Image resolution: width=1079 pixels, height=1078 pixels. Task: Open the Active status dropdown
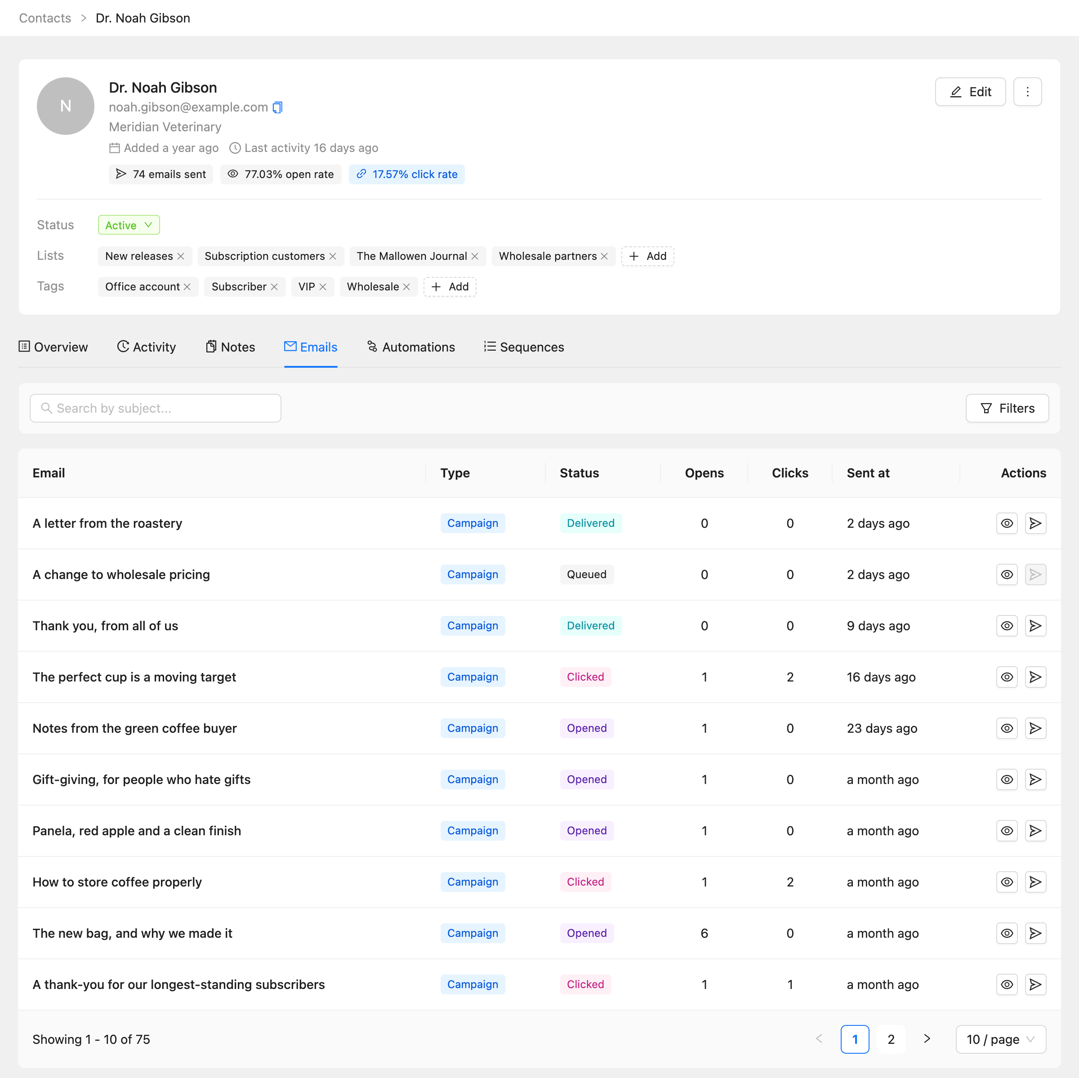tap(129, 225)
